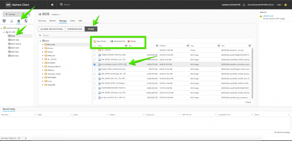
Task: Click the ZINT-000 datastore icon
Action: point(9,52)
